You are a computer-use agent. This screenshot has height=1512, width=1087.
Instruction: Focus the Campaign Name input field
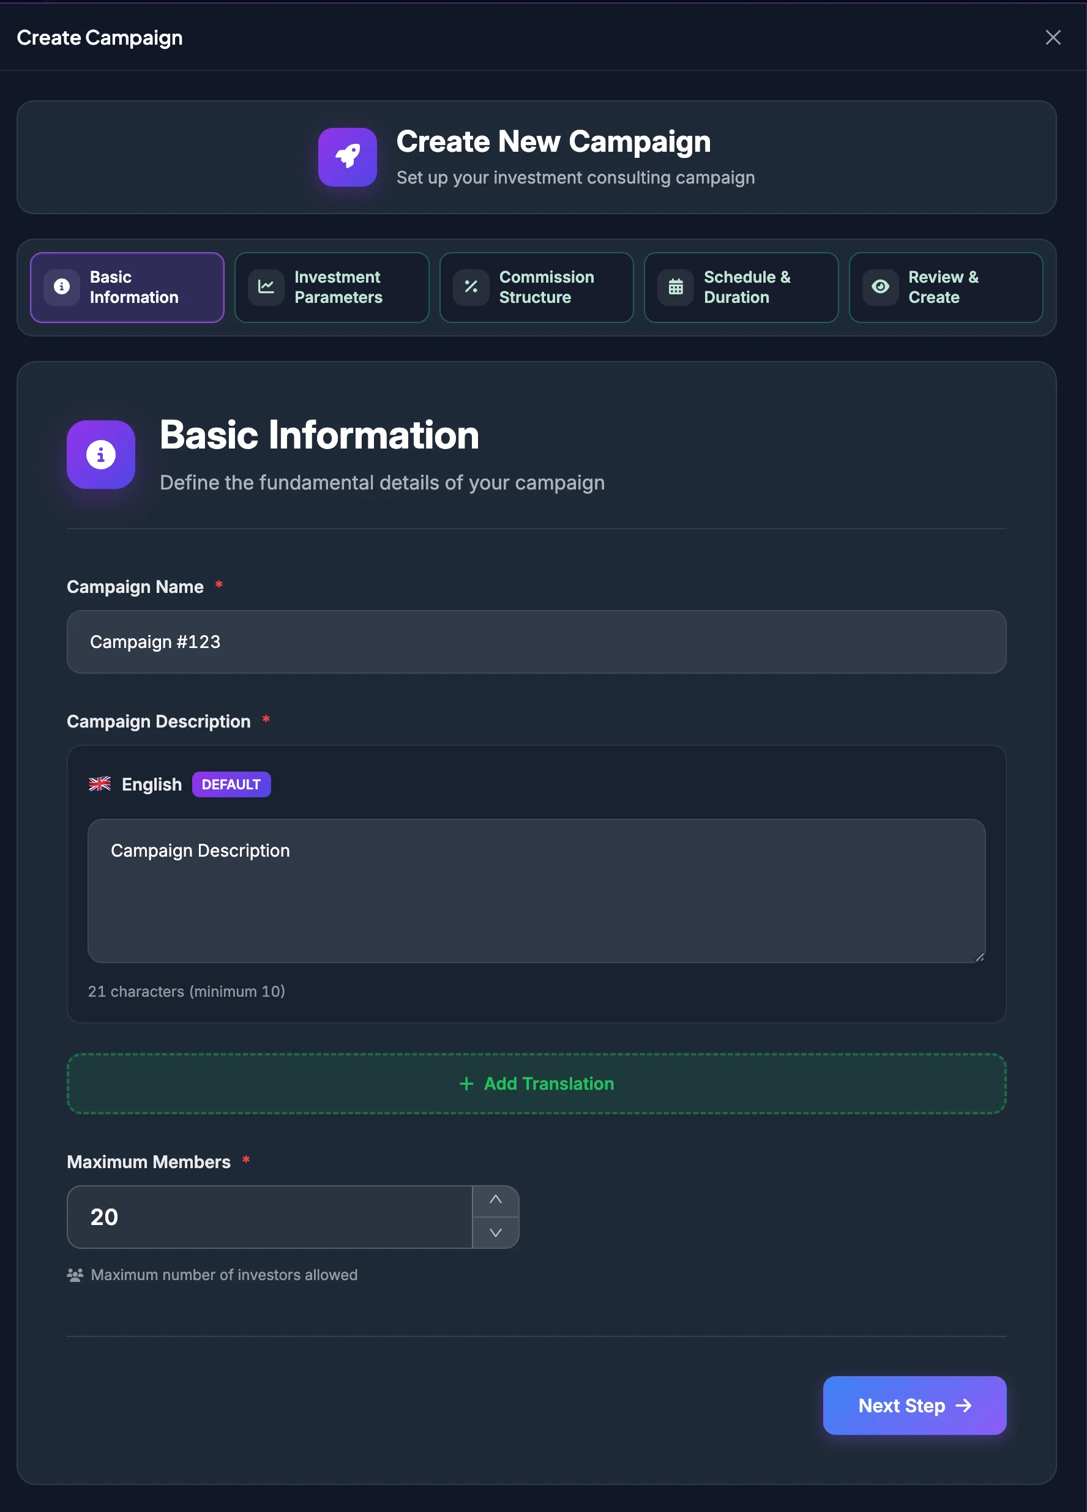[536, 642]
